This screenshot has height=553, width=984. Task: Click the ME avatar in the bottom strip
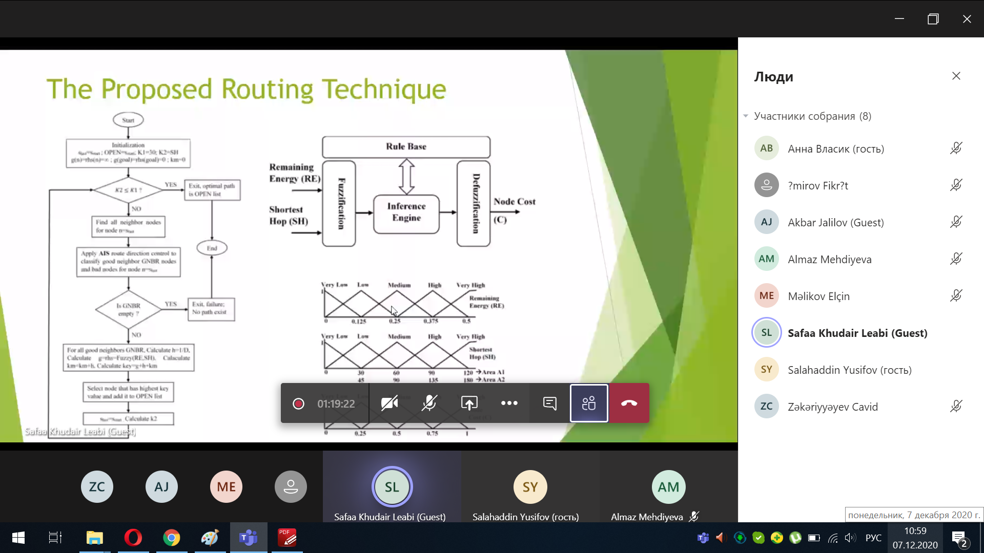tap(226, 487)
